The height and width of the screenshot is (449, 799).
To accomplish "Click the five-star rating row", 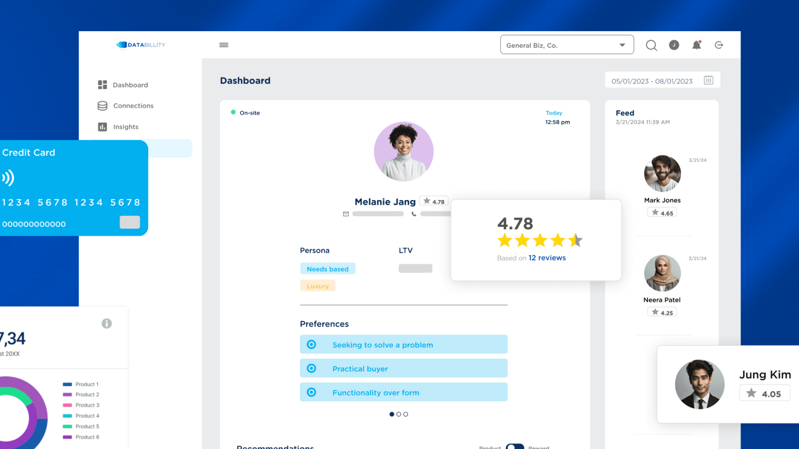I will click(x=540, y=240).
